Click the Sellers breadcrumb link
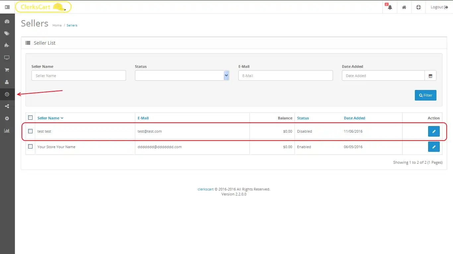 tap(72, 25)
